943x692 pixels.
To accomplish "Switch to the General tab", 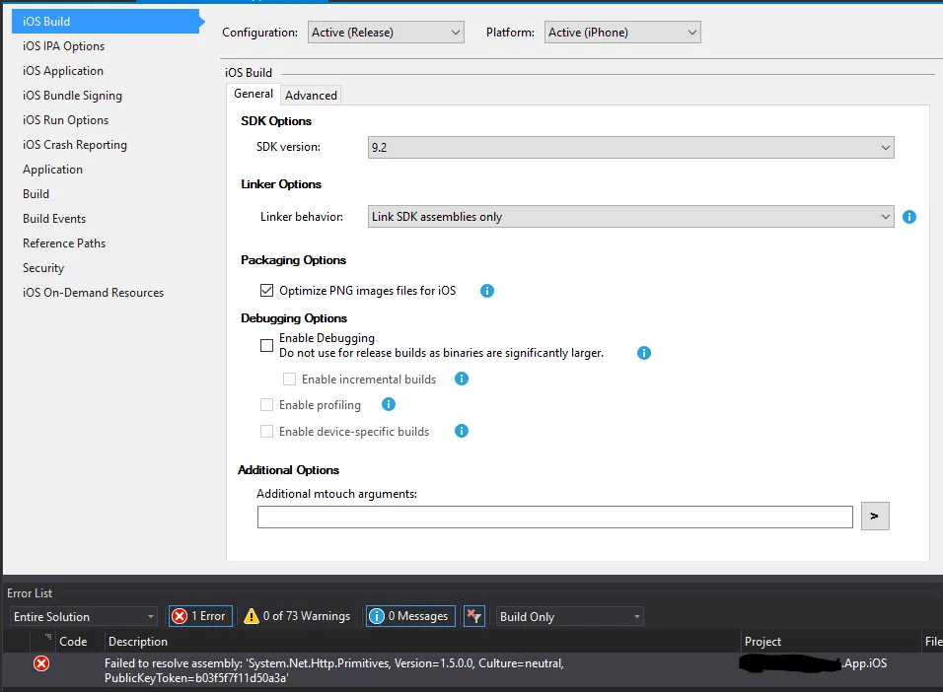I will point(254,94).
